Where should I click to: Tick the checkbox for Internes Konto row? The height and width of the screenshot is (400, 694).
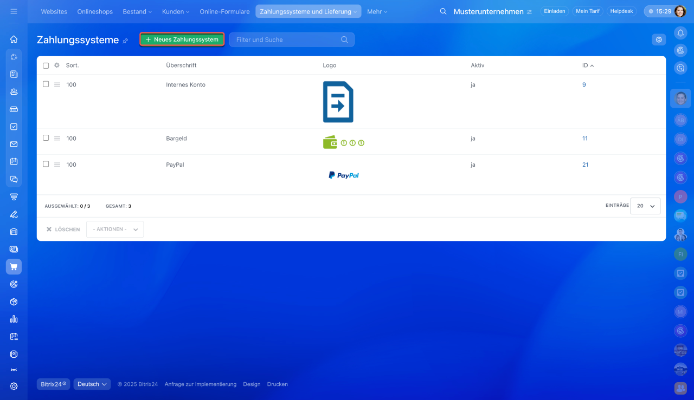pyautogui.click(x=46, y=84)
